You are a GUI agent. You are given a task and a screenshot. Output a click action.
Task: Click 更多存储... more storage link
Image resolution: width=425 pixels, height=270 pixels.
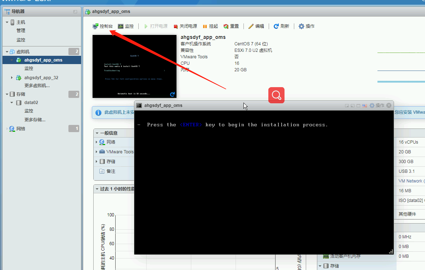[35, 120]
